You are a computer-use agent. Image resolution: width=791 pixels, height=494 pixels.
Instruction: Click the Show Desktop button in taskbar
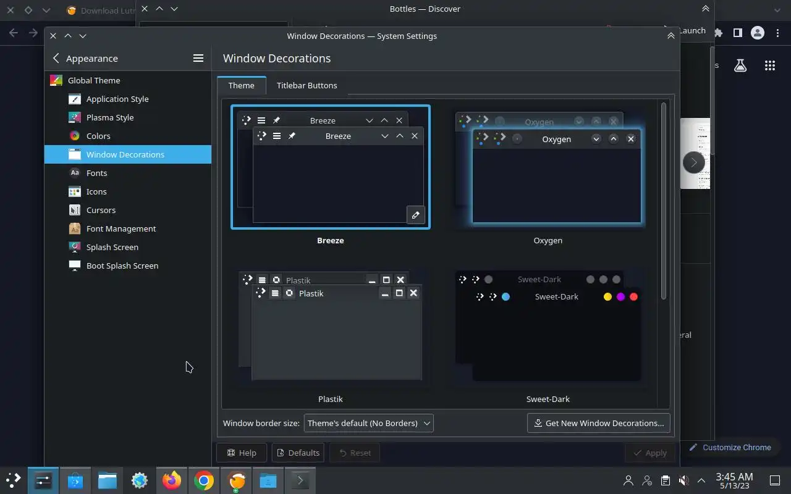[x=775, y=480]
